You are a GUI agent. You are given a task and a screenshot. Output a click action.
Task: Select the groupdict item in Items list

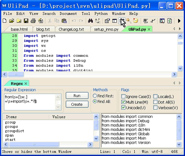coord(14,131)
